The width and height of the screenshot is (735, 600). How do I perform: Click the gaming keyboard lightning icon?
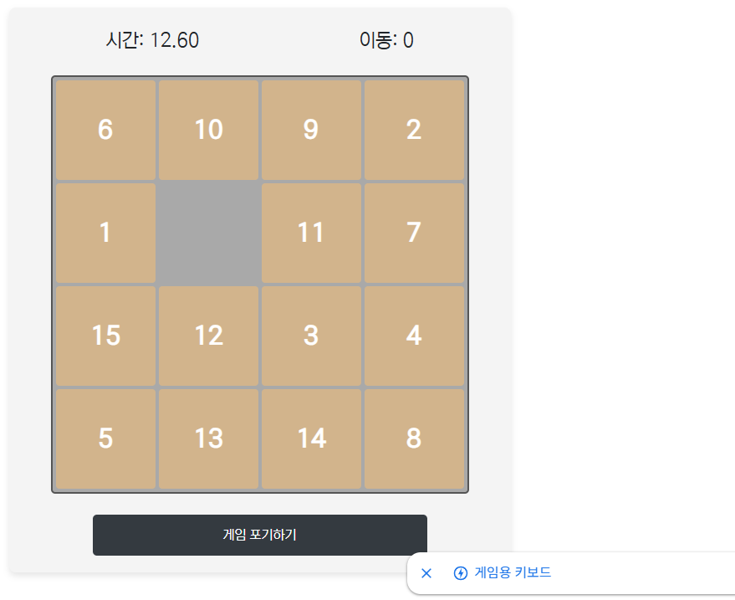(x=460, y=573)
